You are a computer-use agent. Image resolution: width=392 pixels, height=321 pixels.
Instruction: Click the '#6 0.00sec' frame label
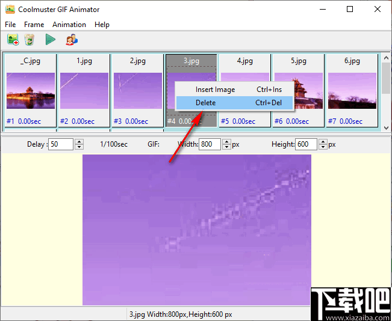pos(291,121)
